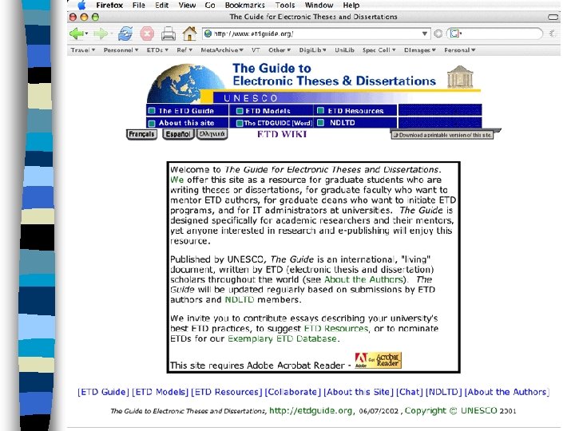
Task: Open the About the Authors link in the welcome text
Action: pyautogui.click(x=364, y=279)
